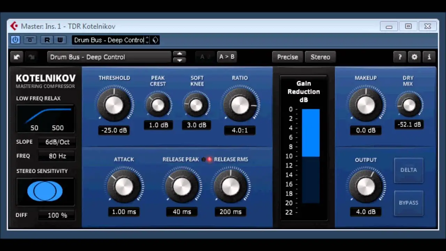Screen dimensions: 446x251
Task: Click the Release Peak knob
Action: pos(182,187)
